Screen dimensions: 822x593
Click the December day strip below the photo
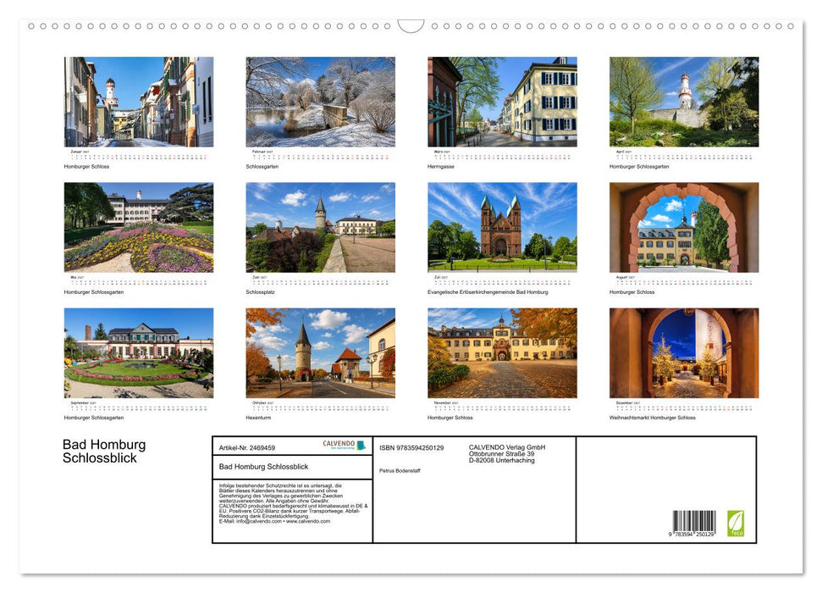pyautogui.click(x=684, y=407)
